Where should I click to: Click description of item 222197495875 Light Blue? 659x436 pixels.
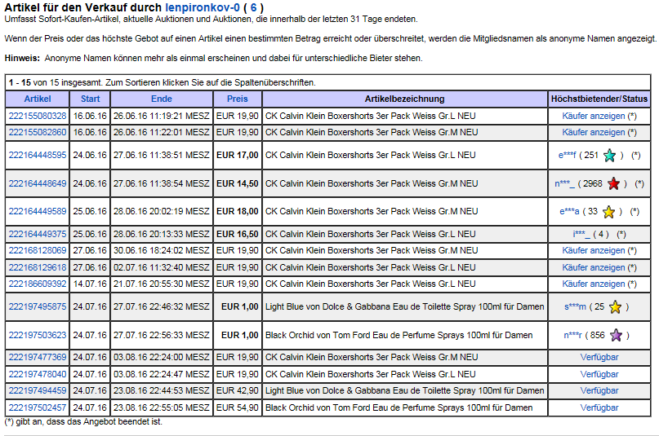[405, 306]
